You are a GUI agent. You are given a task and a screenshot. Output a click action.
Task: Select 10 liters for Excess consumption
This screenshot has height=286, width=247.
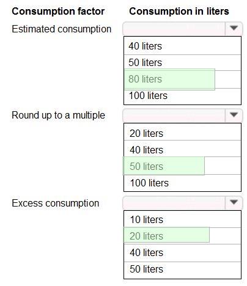pos(182,219)
